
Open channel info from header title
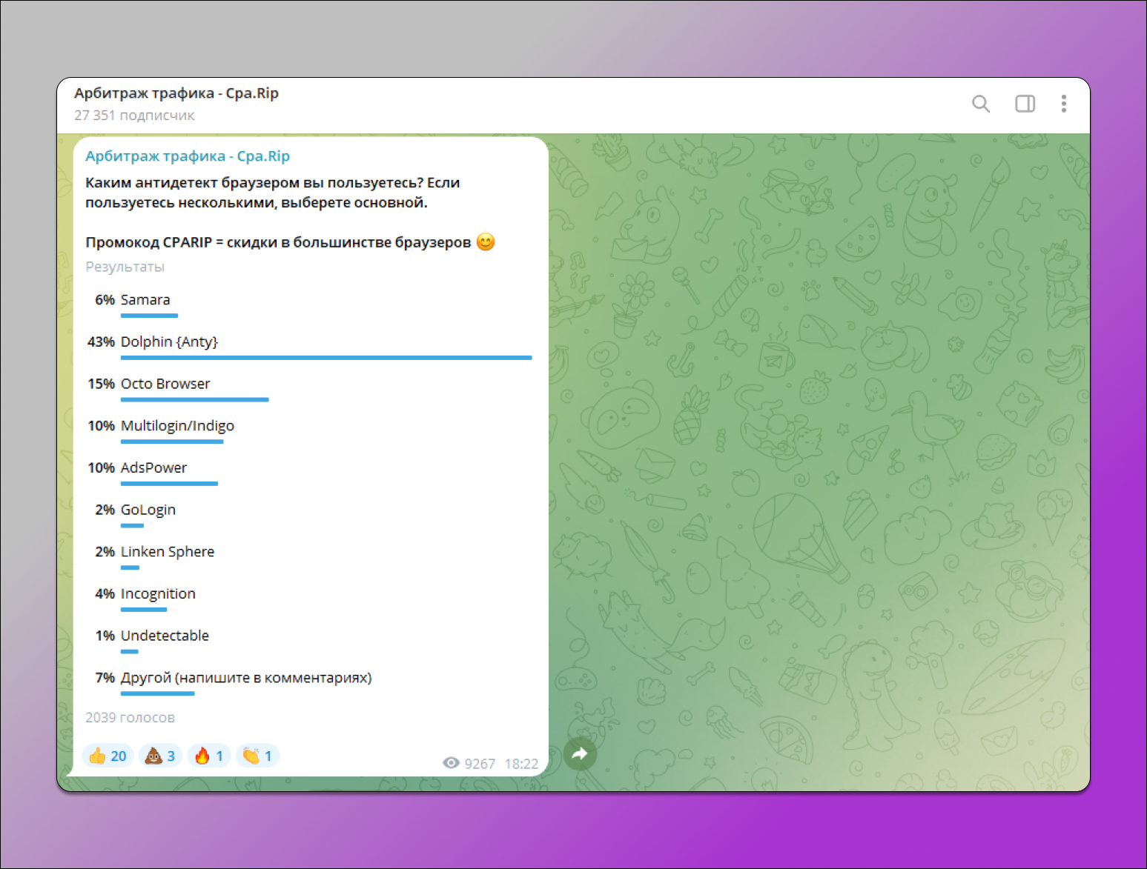(x=176, y=93)
